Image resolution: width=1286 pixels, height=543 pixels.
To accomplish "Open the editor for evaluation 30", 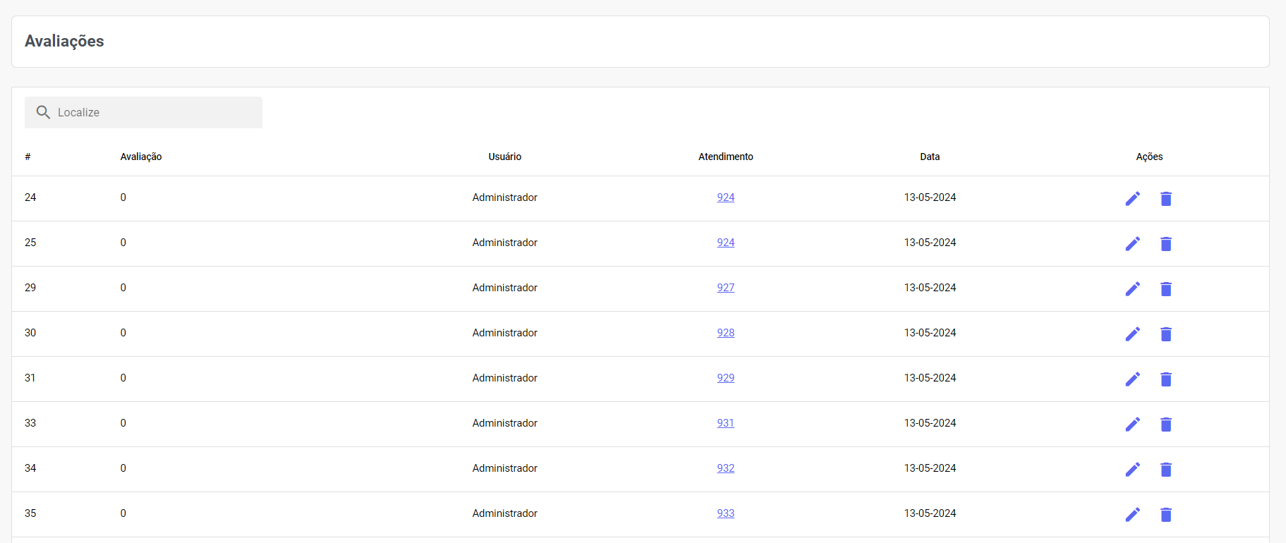I will pyautogui.click(x=1132, y=334).
